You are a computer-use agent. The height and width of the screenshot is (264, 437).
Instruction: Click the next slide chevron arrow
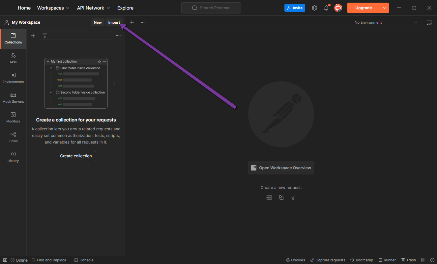114,83
